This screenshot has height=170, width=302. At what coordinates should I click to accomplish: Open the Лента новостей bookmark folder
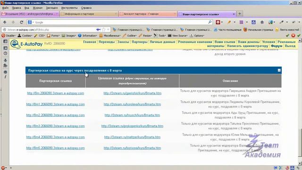point(287,30)
